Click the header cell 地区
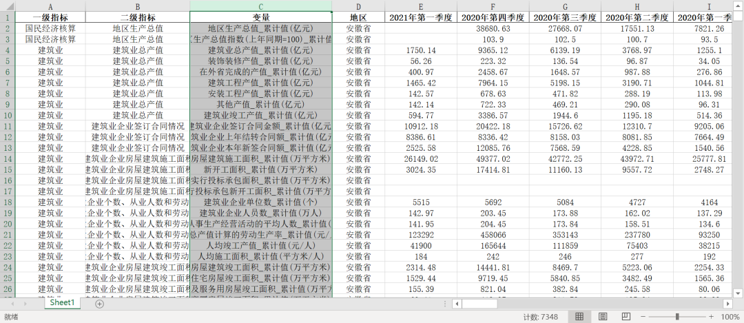This screenshot has width=744, height=323. pos(358,17)
